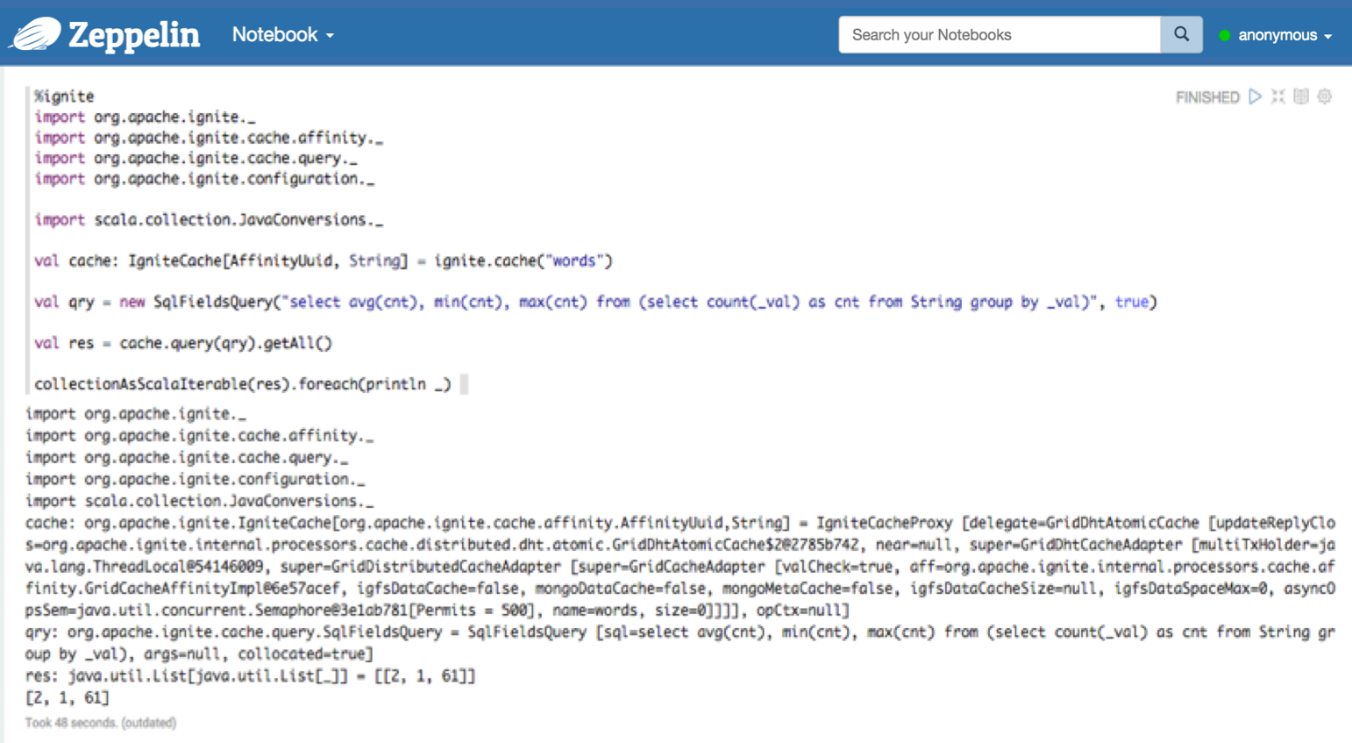Go home via the Zeppelin title

point(133,35)
